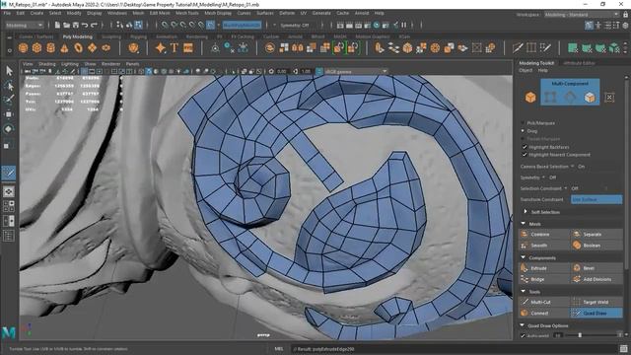Open the Mesh Tools menu
Image resolution: width=631 pixels, height=355 pixels.
[187, 13]
